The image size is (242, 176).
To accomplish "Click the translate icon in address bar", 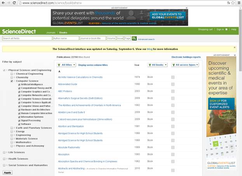I will [228, 3].
